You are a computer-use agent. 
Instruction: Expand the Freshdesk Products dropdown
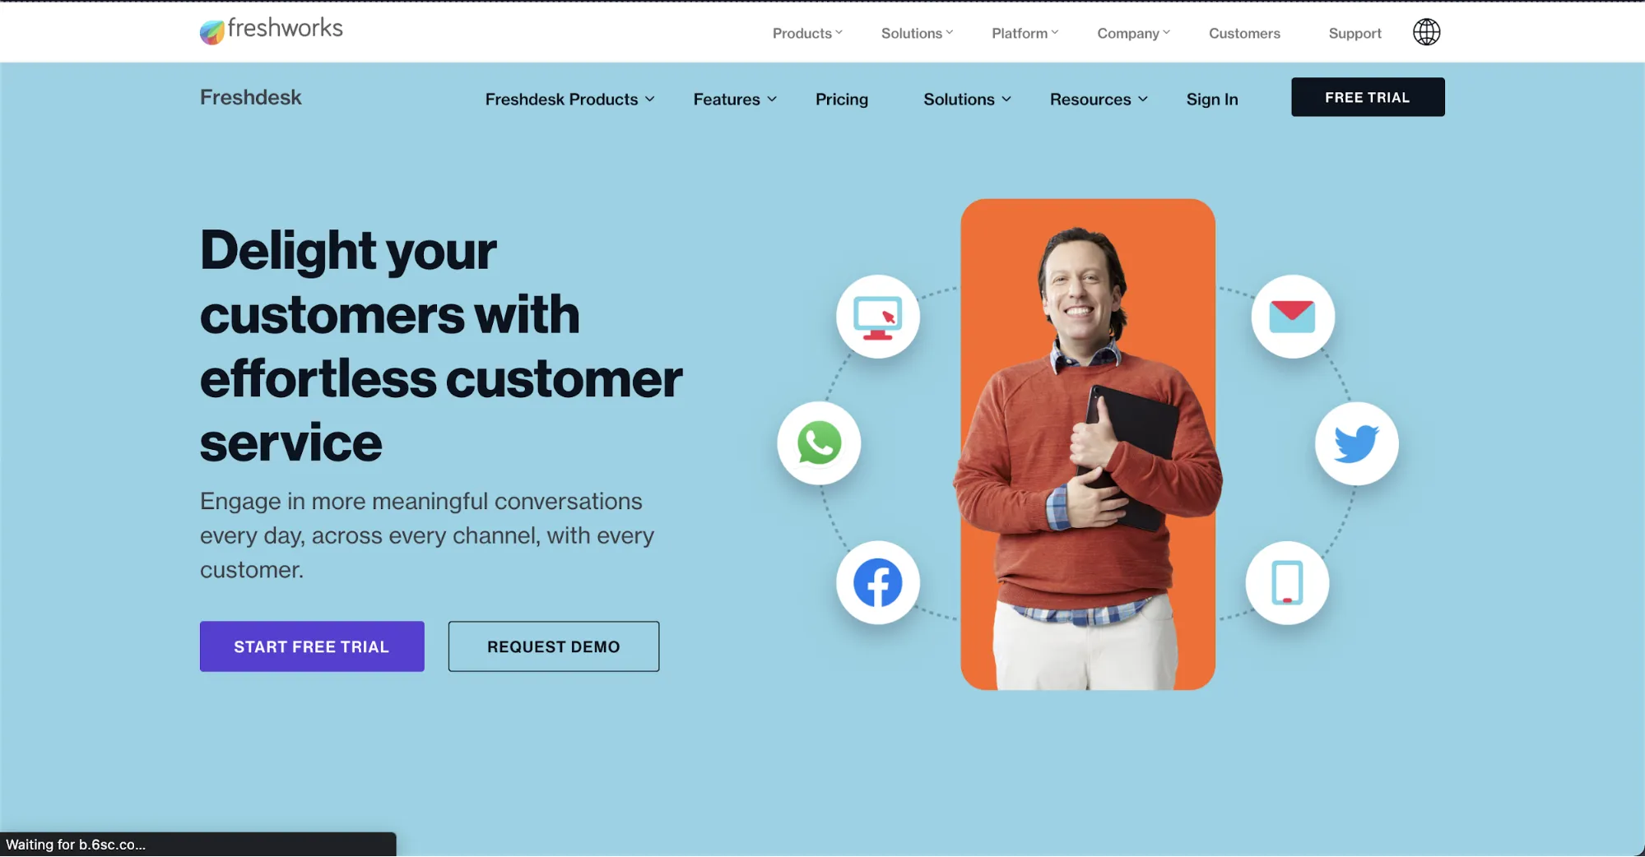pyautogui.click(x=569, y=99)
